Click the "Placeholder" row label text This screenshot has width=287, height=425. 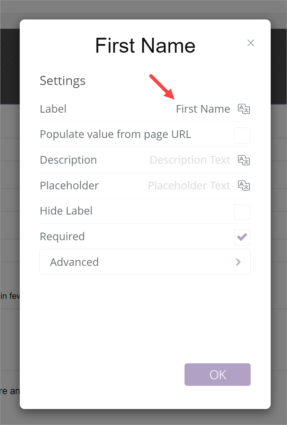[69, 185]
